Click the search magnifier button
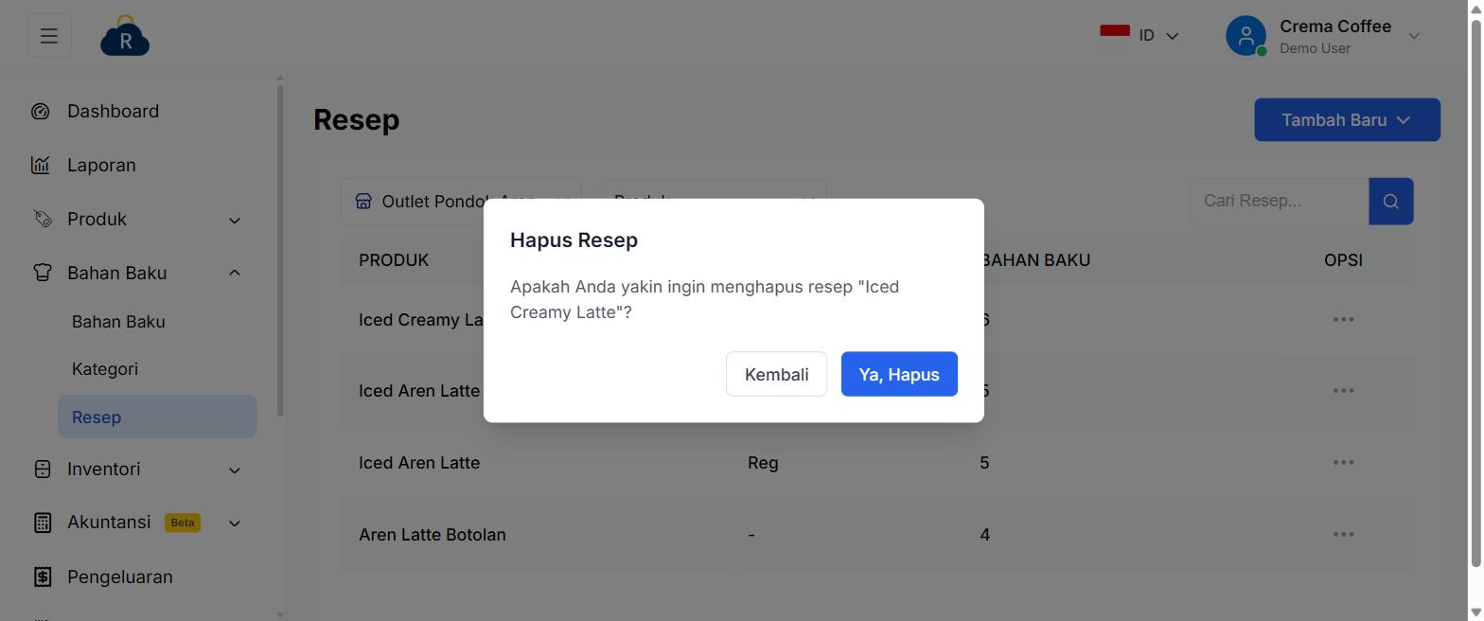The width and height of the screenshot is (1484, 621). (x=1390, y=201)
